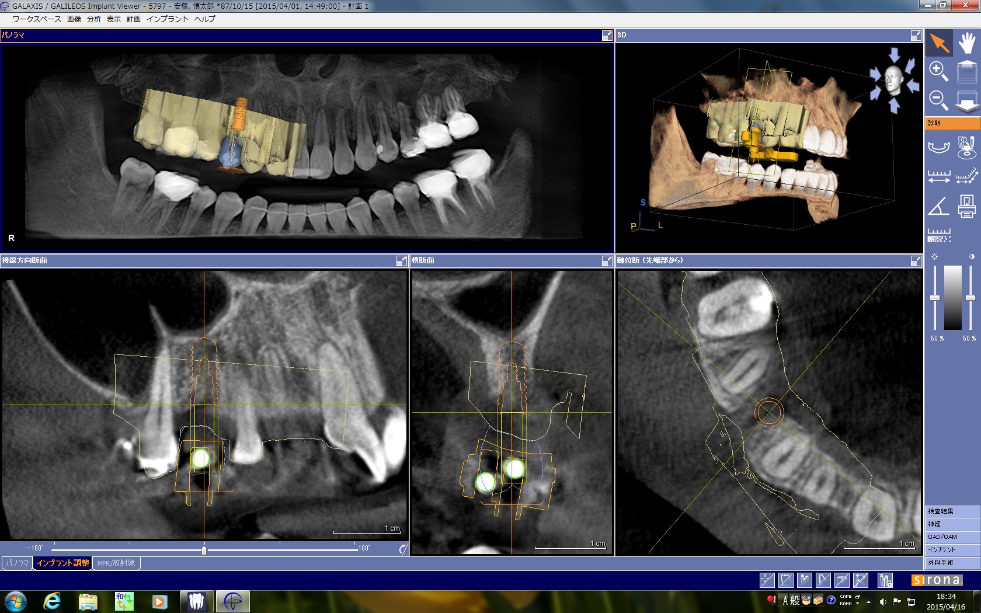Image resolution: width=981 pixels, height=613 pixels.
Task: Click the tooth print icon
Action: pyautogui.click(x=966, y=207)
